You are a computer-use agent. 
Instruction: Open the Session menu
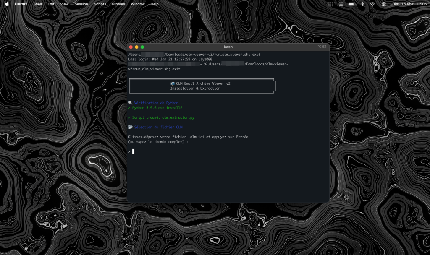pos(81,4)
